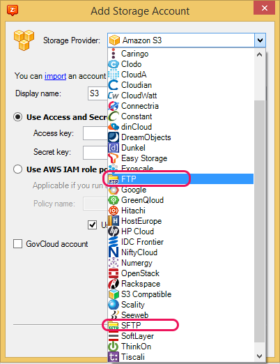Click into the Secret key field
The height and width of the screenshot is (364, 280).
click(95, 153)
